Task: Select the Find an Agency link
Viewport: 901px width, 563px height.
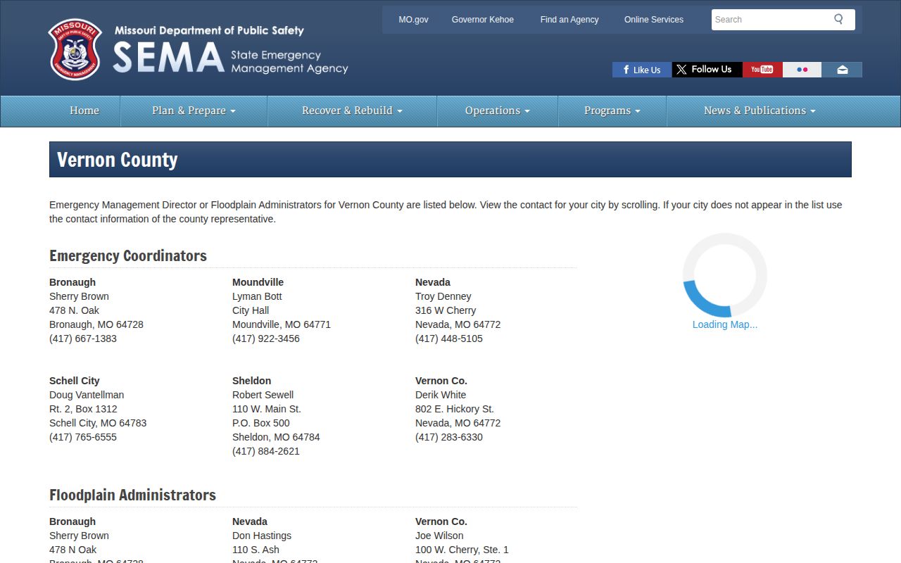Action: 569,20
